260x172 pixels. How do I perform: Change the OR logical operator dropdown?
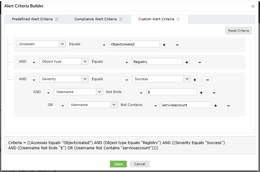click(x=63, y=106)
